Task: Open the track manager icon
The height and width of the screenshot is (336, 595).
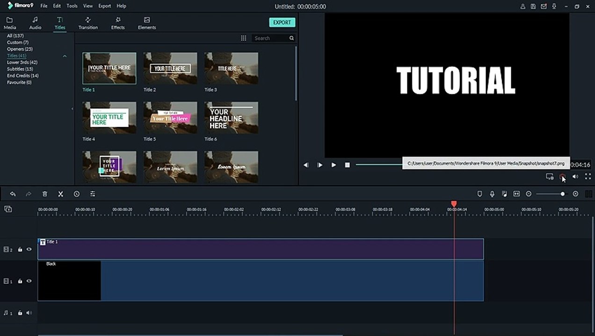Action: tap(8, 209)
